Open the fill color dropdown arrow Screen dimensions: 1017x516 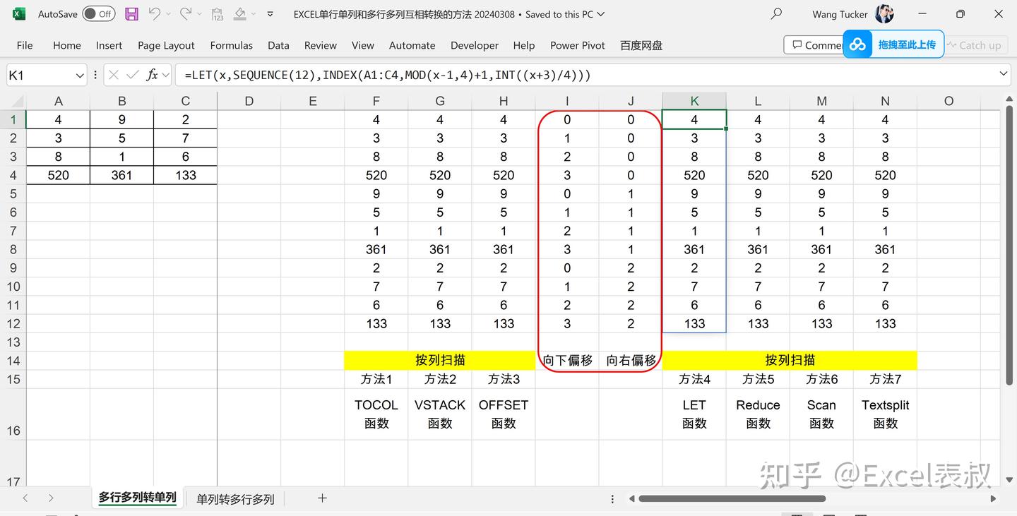pos(254,14)
